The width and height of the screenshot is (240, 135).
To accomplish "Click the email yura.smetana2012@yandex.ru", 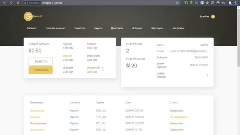I will [189, 51].
